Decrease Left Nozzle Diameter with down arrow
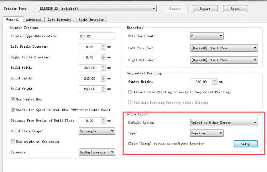The width and height of the screenshot is (267, 172). click(103, 48)
